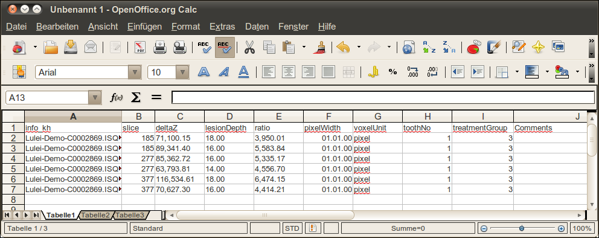Align cell contents left
Screen dimensions: 599x238
pos(269,72)
